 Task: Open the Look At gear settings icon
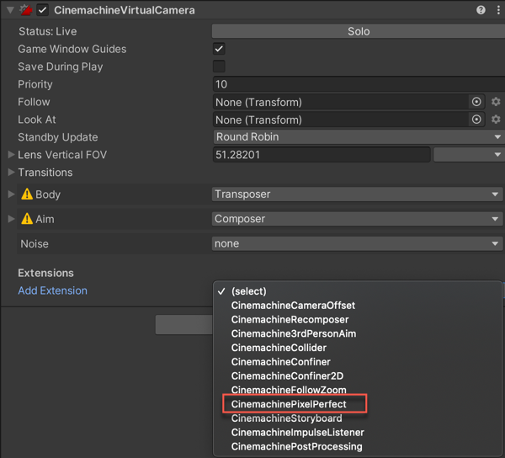click(496, 120)
